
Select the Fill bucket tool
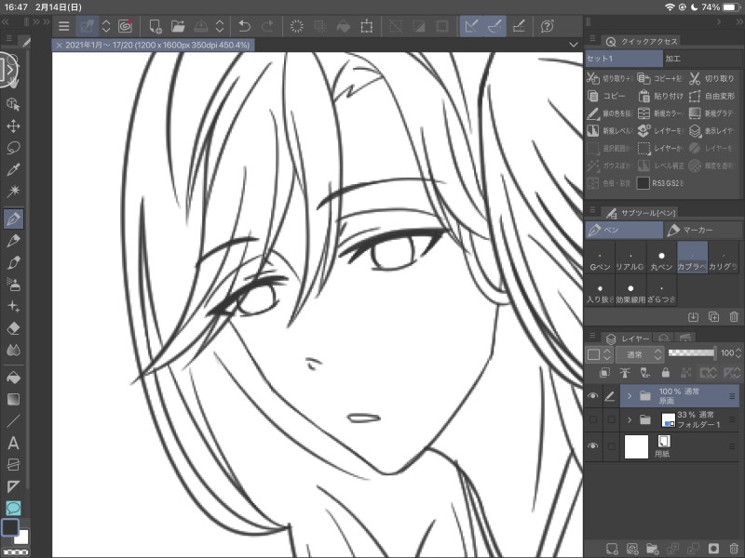point(13,378)
